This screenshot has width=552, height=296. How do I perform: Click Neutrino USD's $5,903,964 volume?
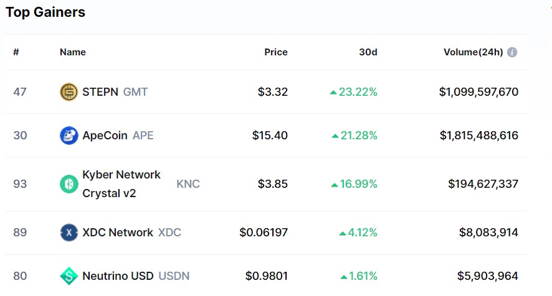pyautogui.click(x=488, y=276)
